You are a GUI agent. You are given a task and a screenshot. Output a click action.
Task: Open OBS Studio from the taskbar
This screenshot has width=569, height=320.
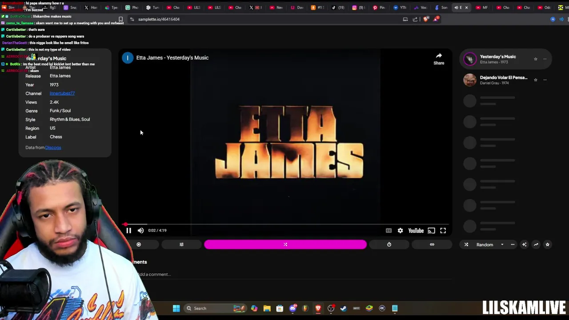click(x=331, y=308)
